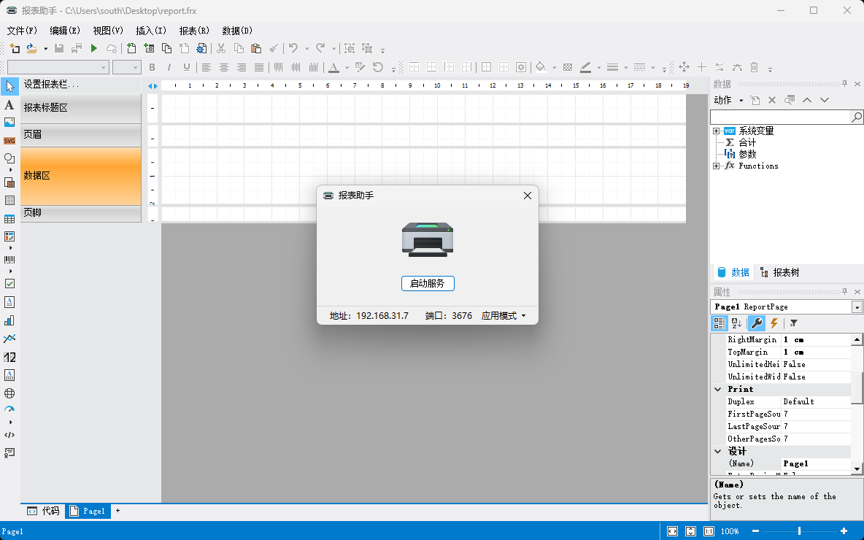The width and height of the screenshot is (864, 540).
Task: Select the SVG object tool
Action: [9, 141]
